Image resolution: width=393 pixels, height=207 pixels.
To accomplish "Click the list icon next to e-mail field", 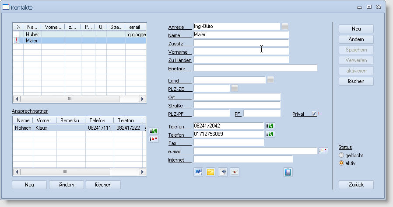I will 323,151.
